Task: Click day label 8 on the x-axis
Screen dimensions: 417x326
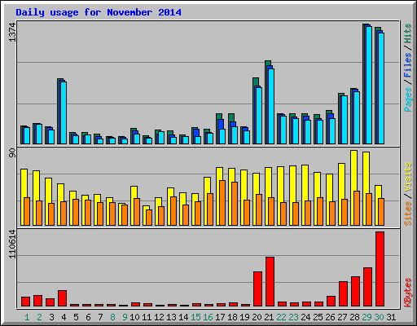Action: click(x=112, y=317)
